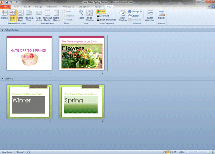Select the Winter slide 3
Screen dimensions: 215x154
click(x=29, y=102)
